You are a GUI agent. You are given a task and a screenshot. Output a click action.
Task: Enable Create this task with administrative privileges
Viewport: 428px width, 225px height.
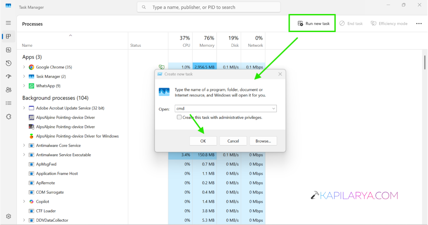tap(179, 117)
